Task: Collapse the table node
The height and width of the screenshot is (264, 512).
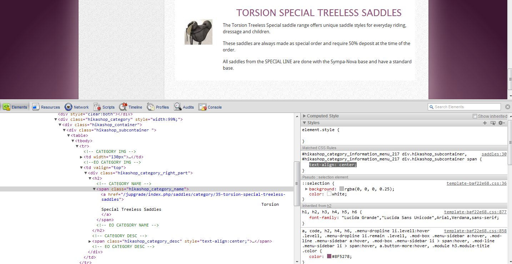Action: coord(69,135)
